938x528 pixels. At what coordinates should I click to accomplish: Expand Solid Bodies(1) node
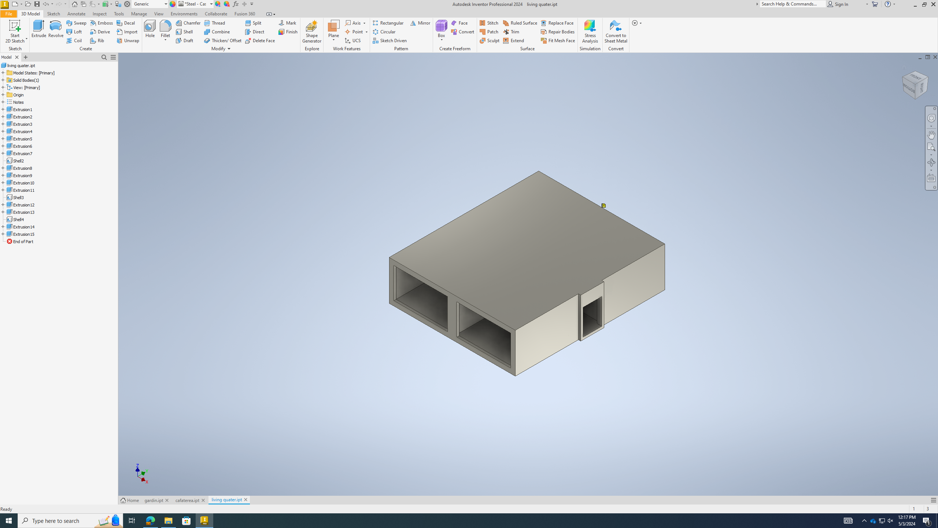[3, 80]
